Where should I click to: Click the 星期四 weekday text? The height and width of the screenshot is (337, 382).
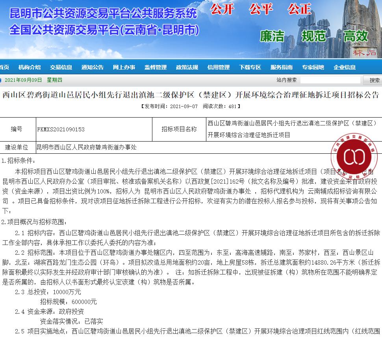coord(55,80)
